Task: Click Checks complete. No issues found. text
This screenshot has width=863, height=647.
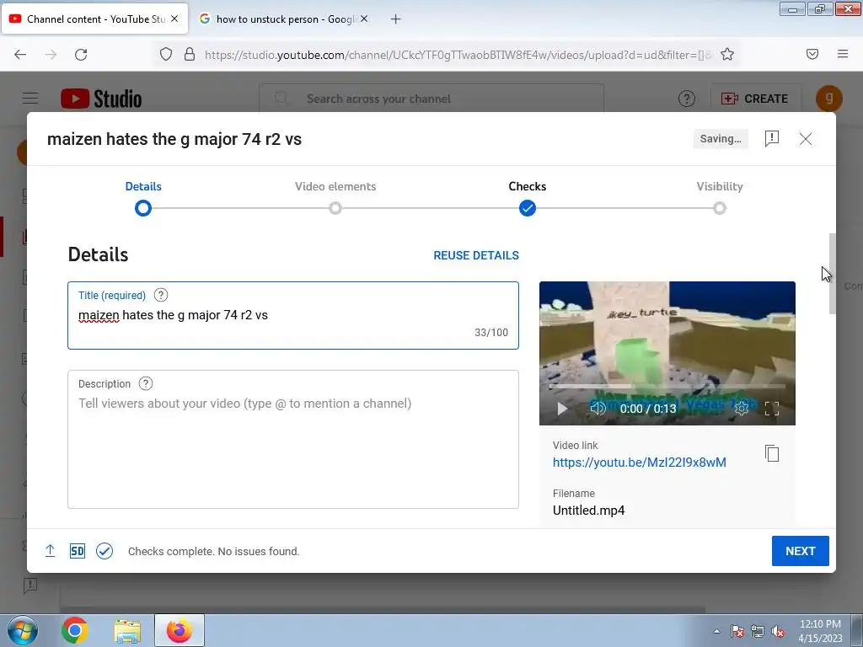Action: click(x=213, y=551)
